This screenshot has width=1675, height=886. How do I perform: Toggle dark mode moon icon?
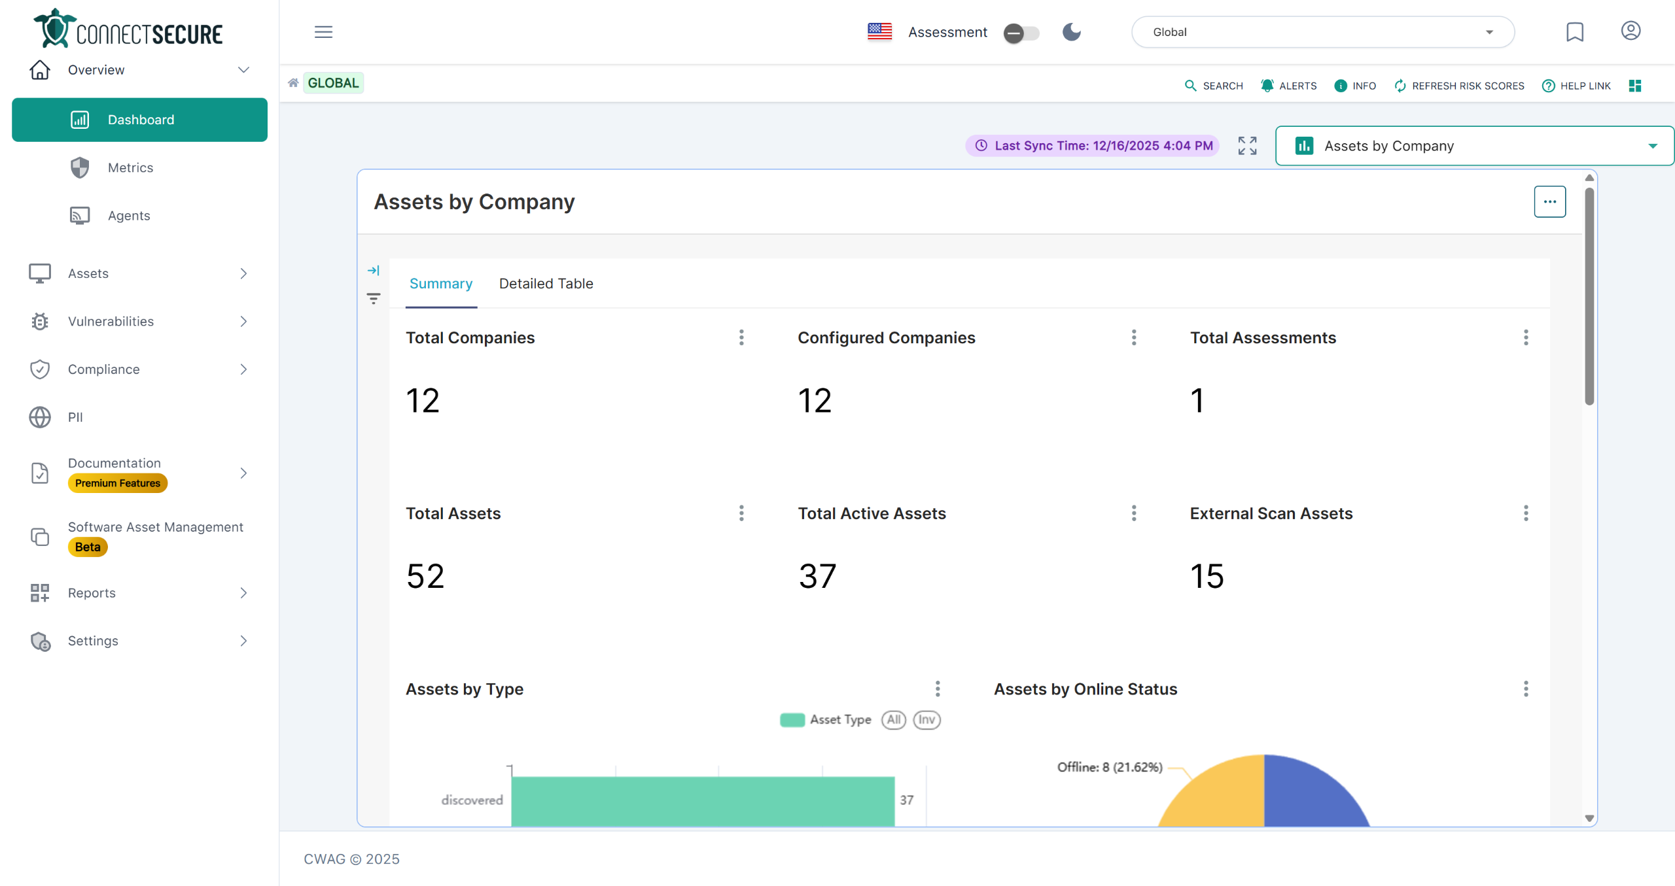tap(1071, 32)
